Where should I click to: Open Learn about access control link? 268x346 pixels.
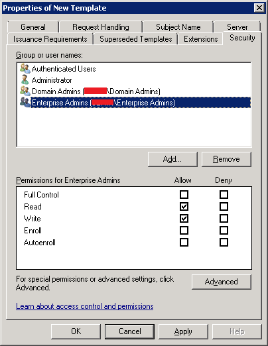[85, 306]
